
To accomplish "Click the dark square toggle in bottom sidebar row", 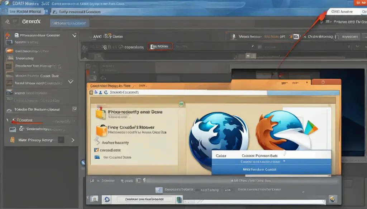I will (61, 140).
